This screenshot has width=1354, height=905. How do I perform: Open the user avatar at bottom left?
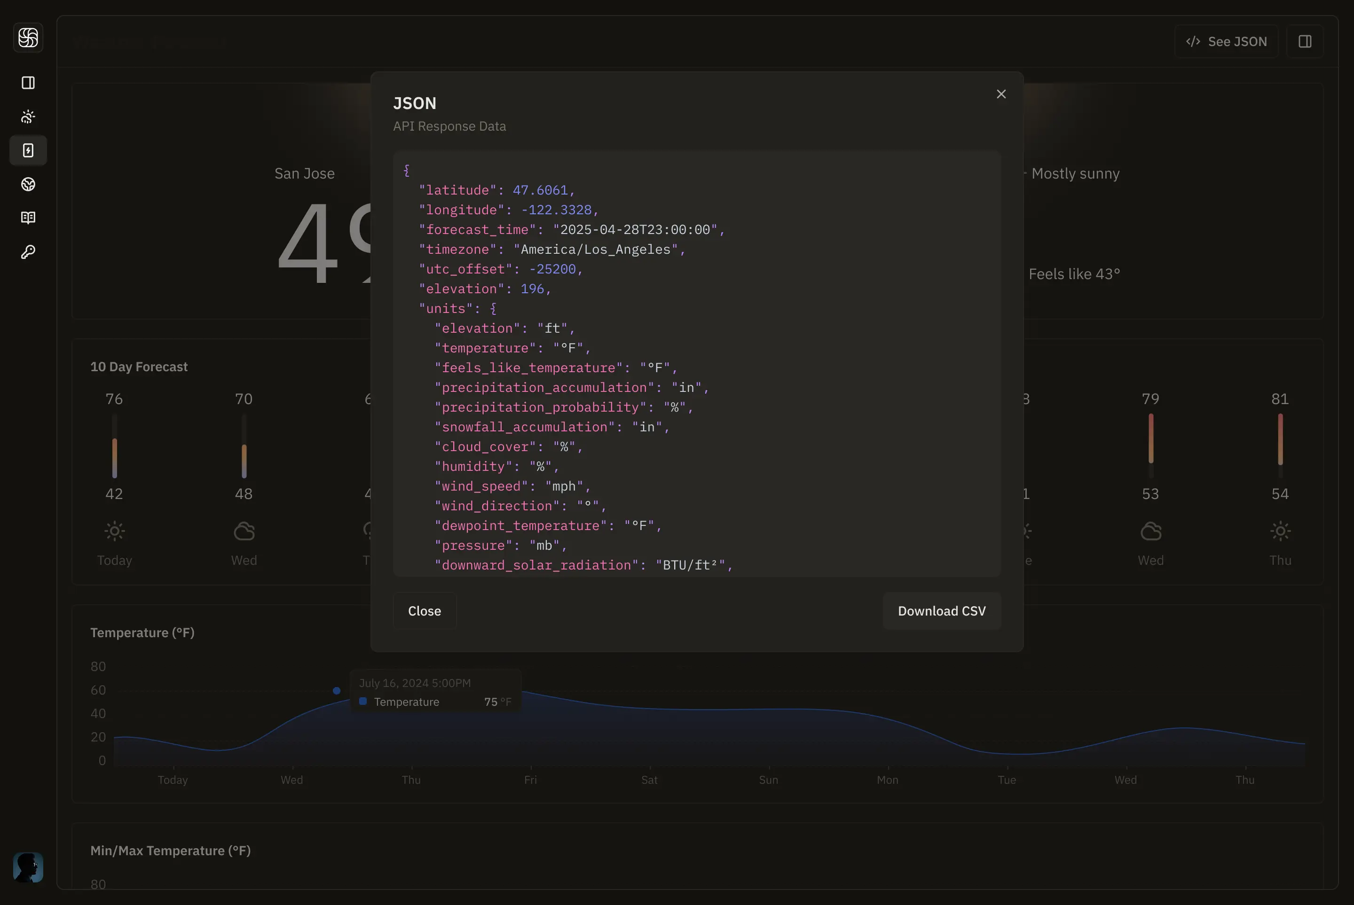coord(28,866)
